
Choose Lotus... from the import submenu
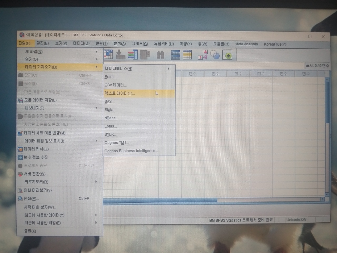tap(139, 126)
